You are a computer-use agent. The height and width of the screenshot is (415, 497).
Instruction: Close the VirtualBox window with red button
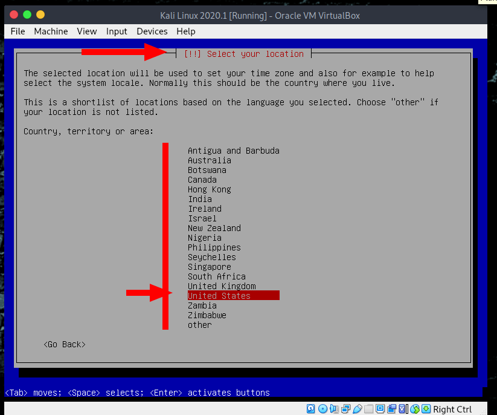click(x=14, y=15)
